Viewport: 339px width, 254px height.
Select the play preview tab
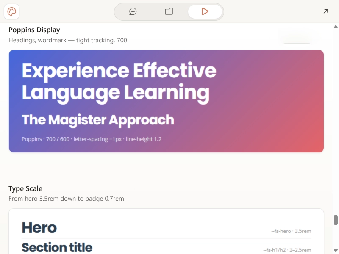point(205,11)
